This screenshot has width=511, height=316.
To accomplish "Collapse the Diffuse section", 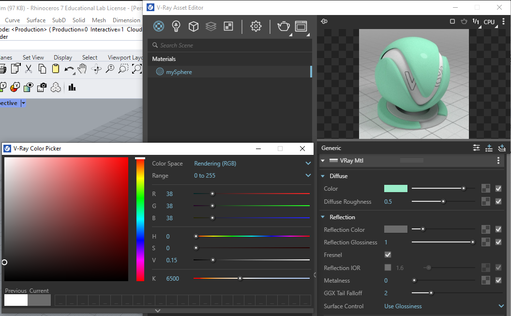I will click(323, 176).
